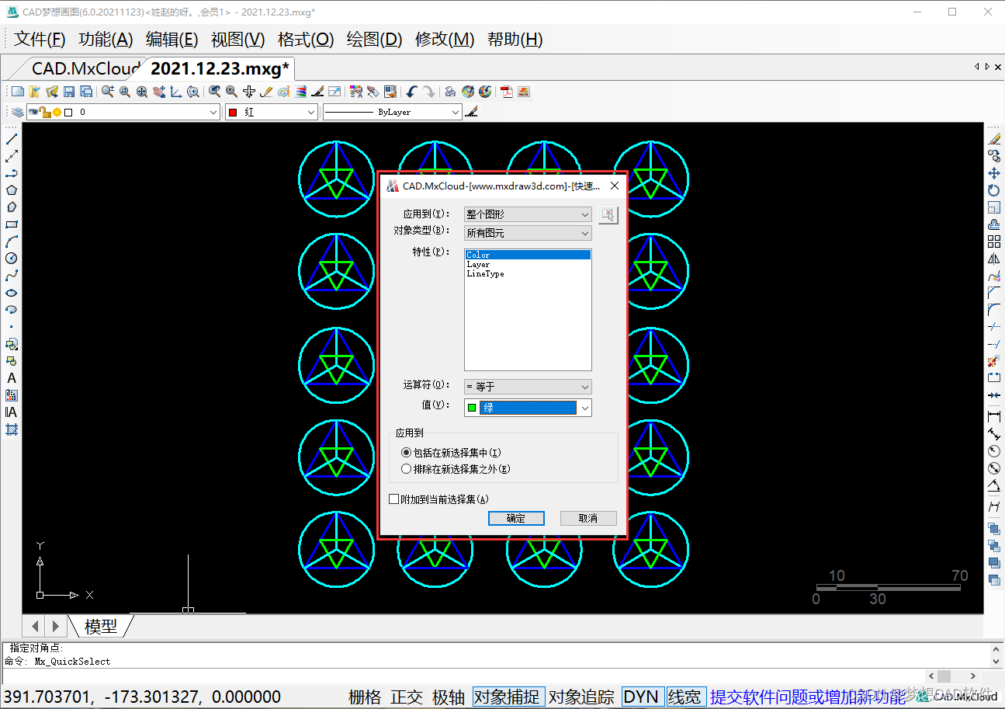Open the ByLayer linetype dropdown
Image resolution: width=1005 pixels, height=709 pixels.
click(392, 113)
